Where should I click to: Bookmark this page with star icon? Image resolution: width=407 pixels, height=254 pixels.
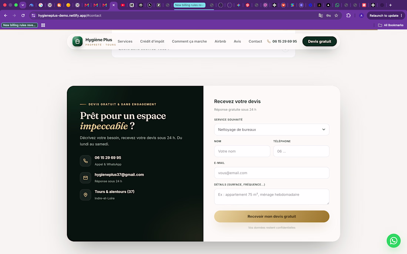[336, 16]
